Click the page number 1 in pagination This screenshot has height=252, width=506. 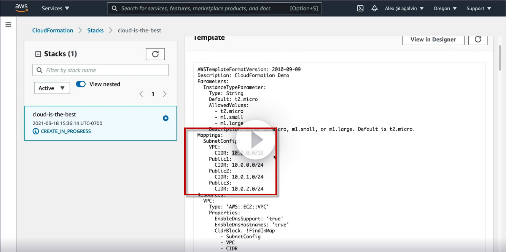153,94
